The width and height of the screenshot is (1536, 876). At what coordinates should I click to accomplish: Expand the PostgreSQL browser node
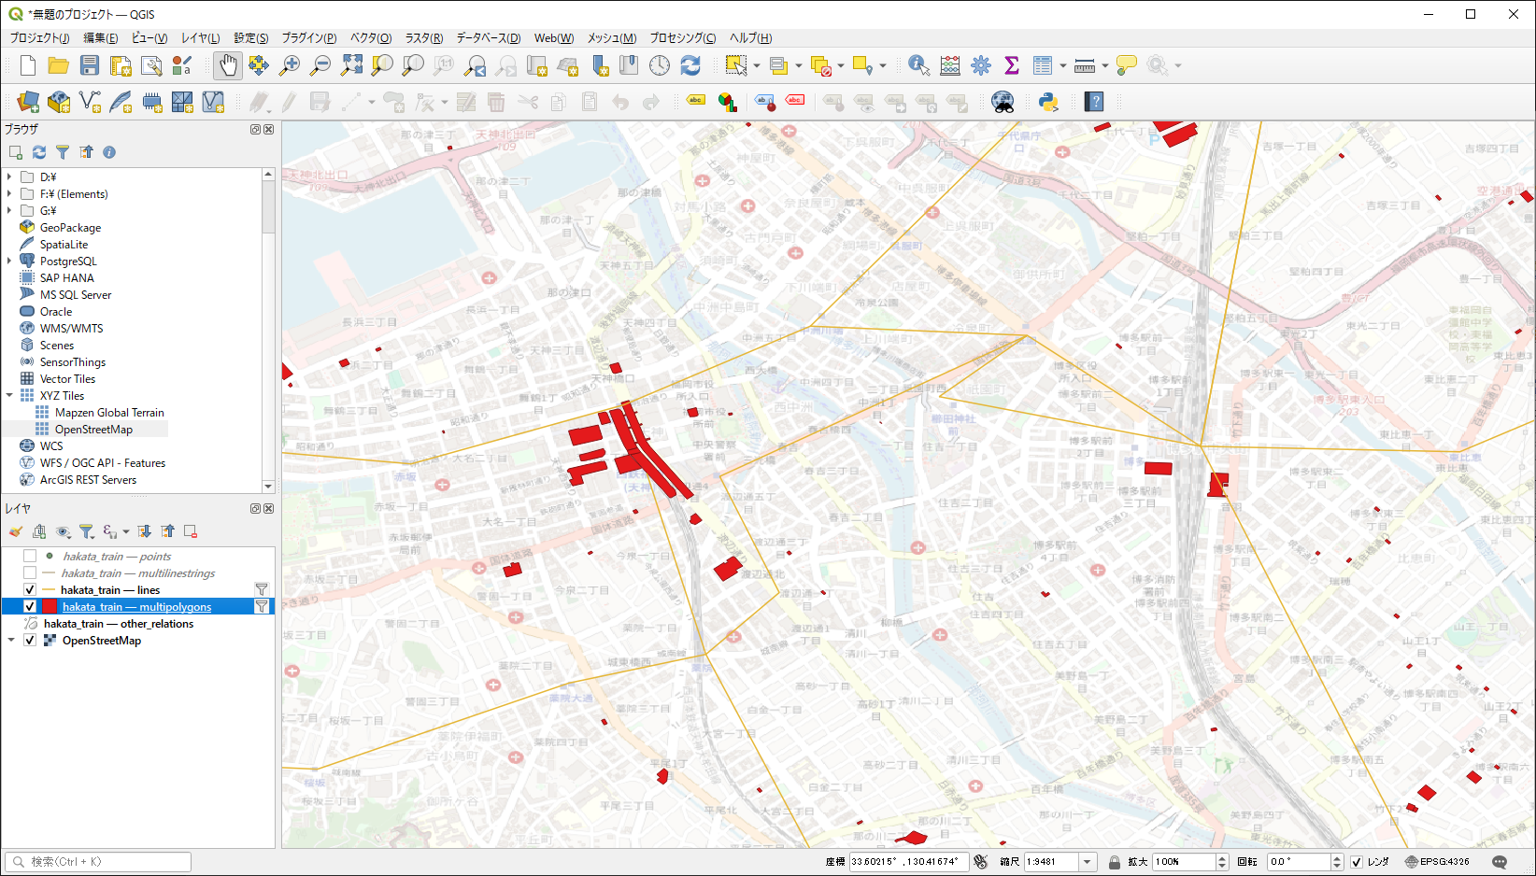[9, 261]
